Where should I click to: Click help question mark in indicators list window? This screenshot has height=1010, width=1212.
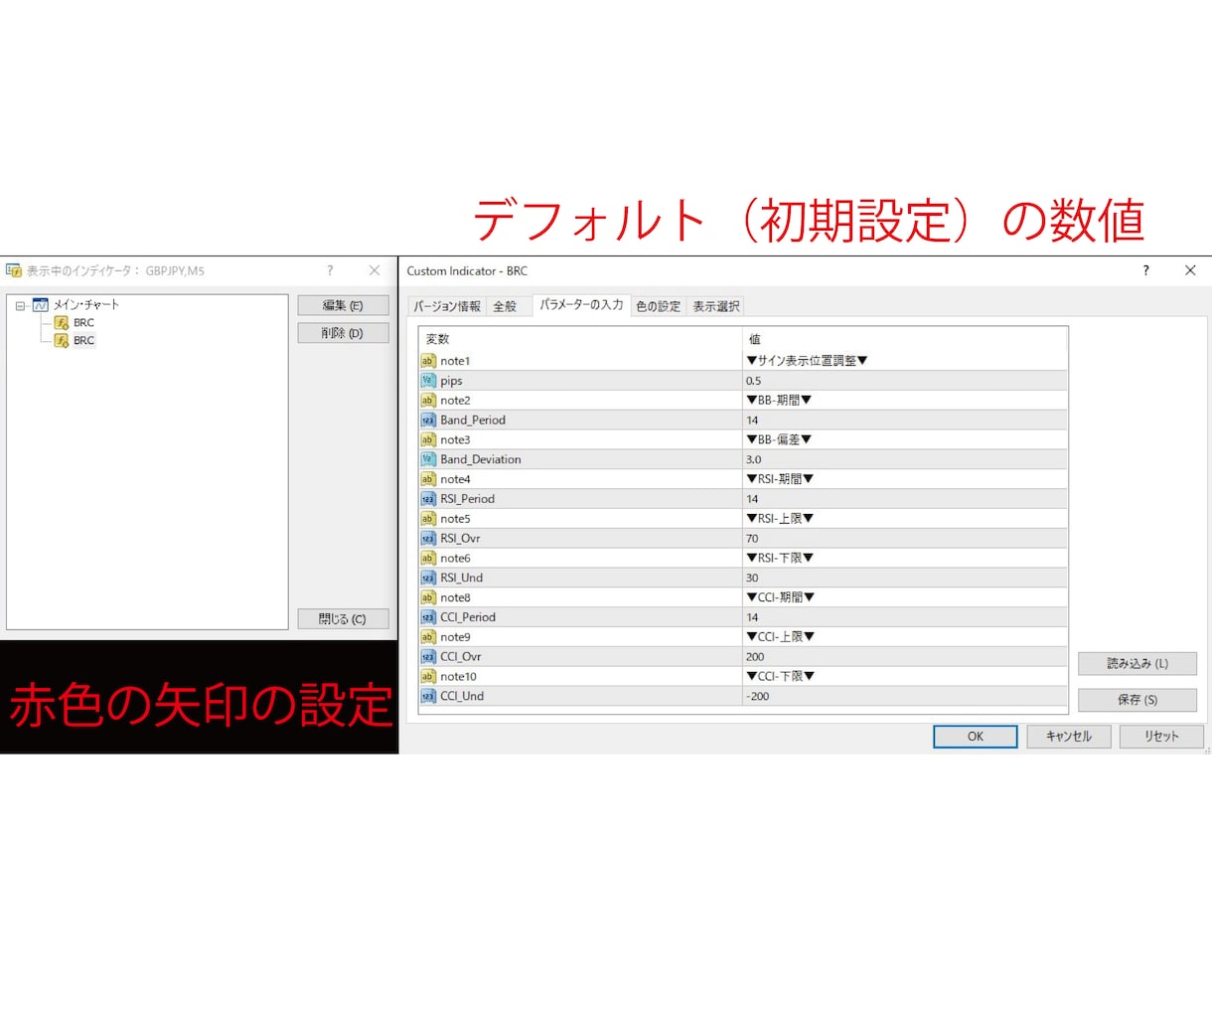330,270
